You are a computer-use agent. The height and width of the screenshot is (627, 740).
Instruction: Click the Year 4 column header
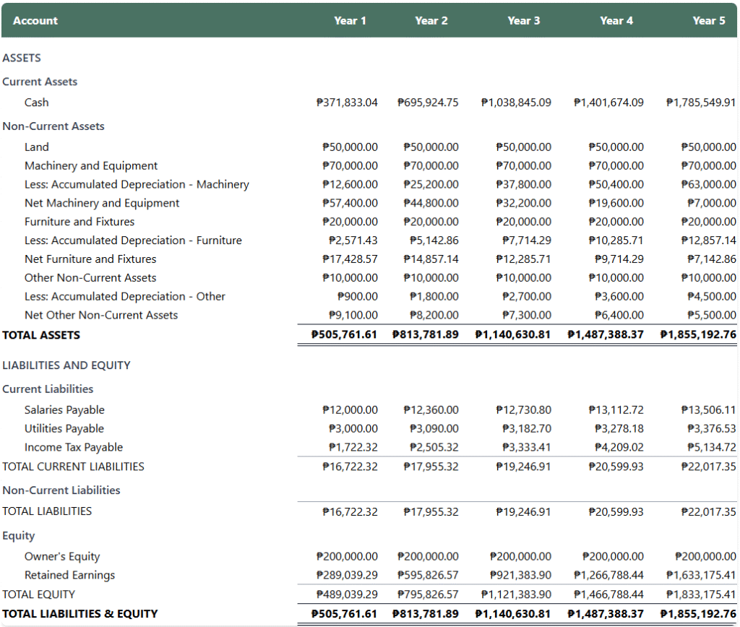(616, 21)
